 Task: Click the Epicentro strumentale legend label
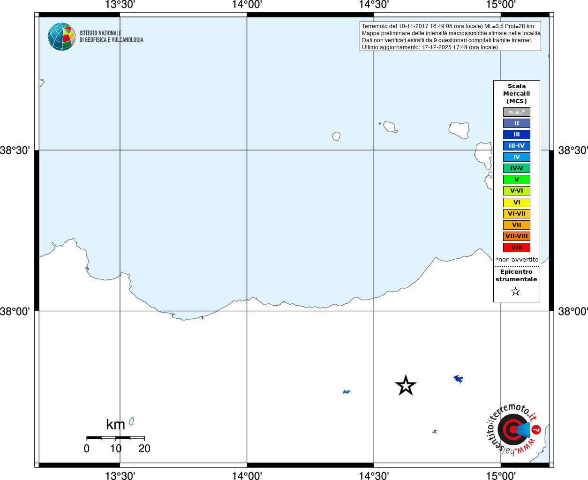pyautogui.click(x=516, y=276)
